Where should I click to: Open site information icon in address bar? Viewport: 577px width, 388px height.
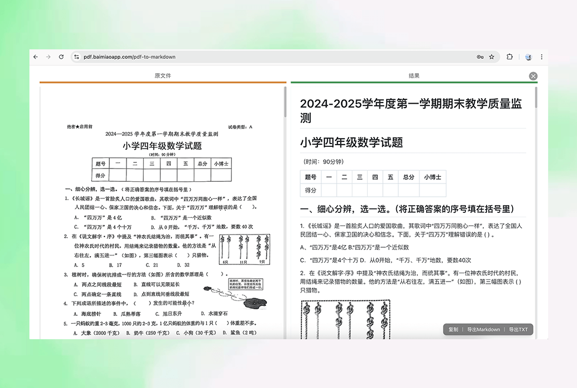tap(77, 57)
